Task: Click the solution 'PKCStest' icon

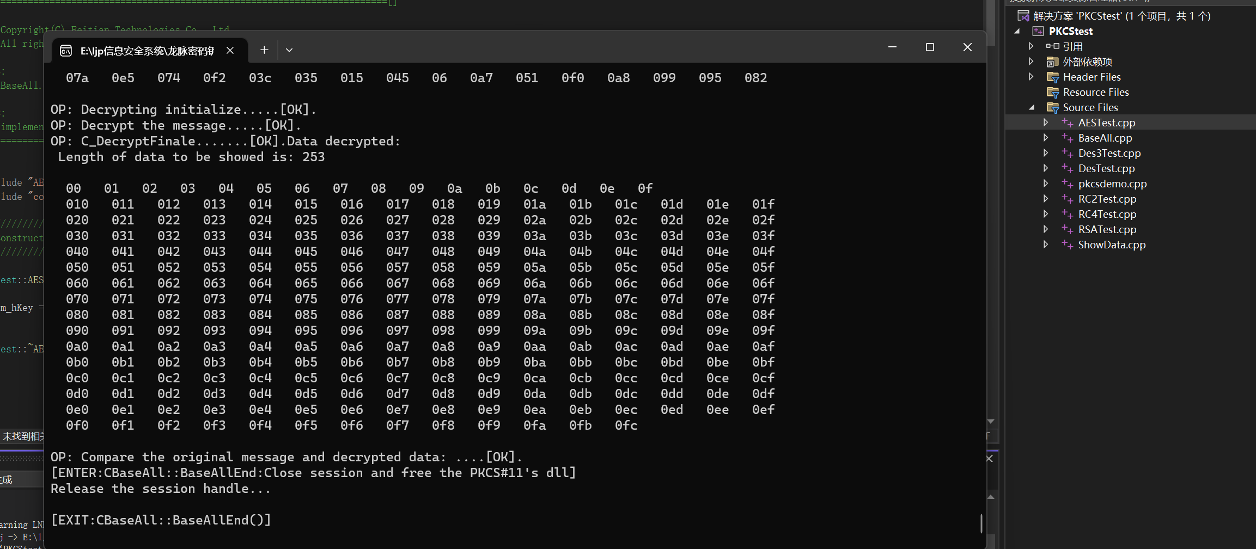Action: (x=1023, y=16)
